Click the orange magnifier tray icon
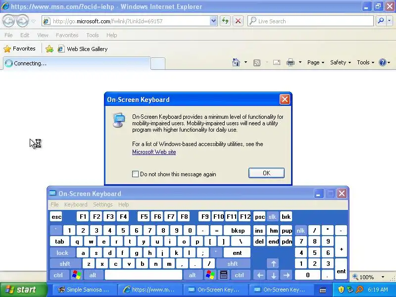The height and width of the screenshot is (297, 396). (x=360, y=290)
